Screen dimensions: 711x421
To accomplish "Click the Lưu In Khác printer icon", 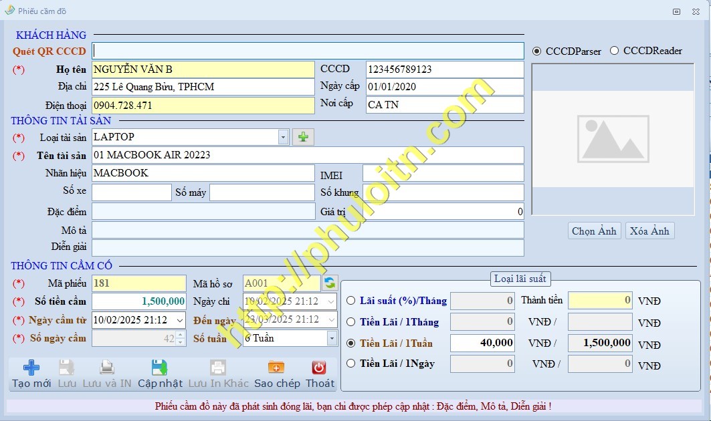I will tap(218, 368).
